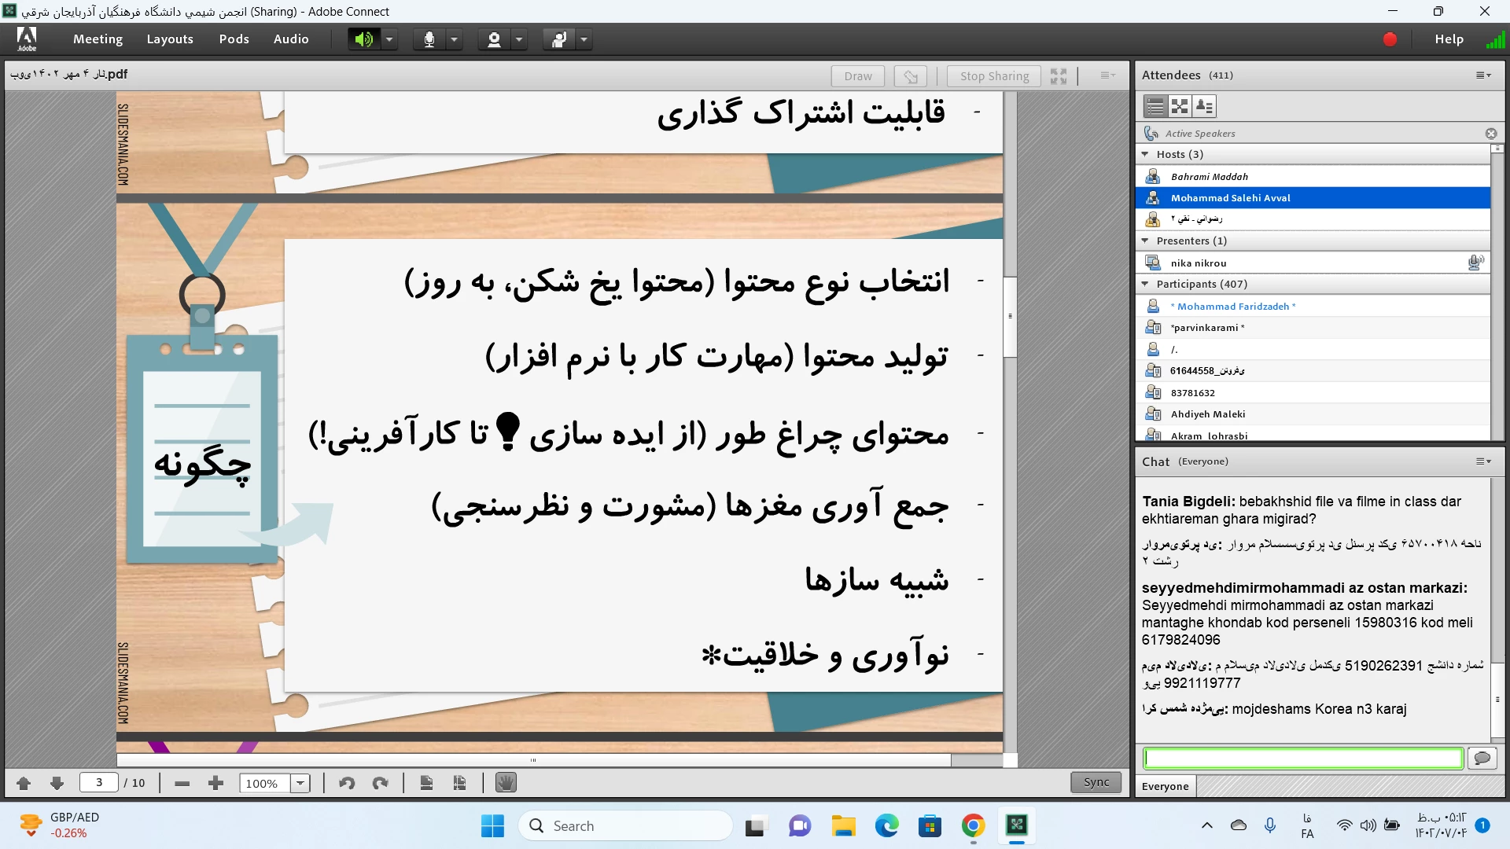Collapse the Hosts (3) group
This screenshot has height=849, width=1510.
pyautogui.click(x=1145, y=154)
